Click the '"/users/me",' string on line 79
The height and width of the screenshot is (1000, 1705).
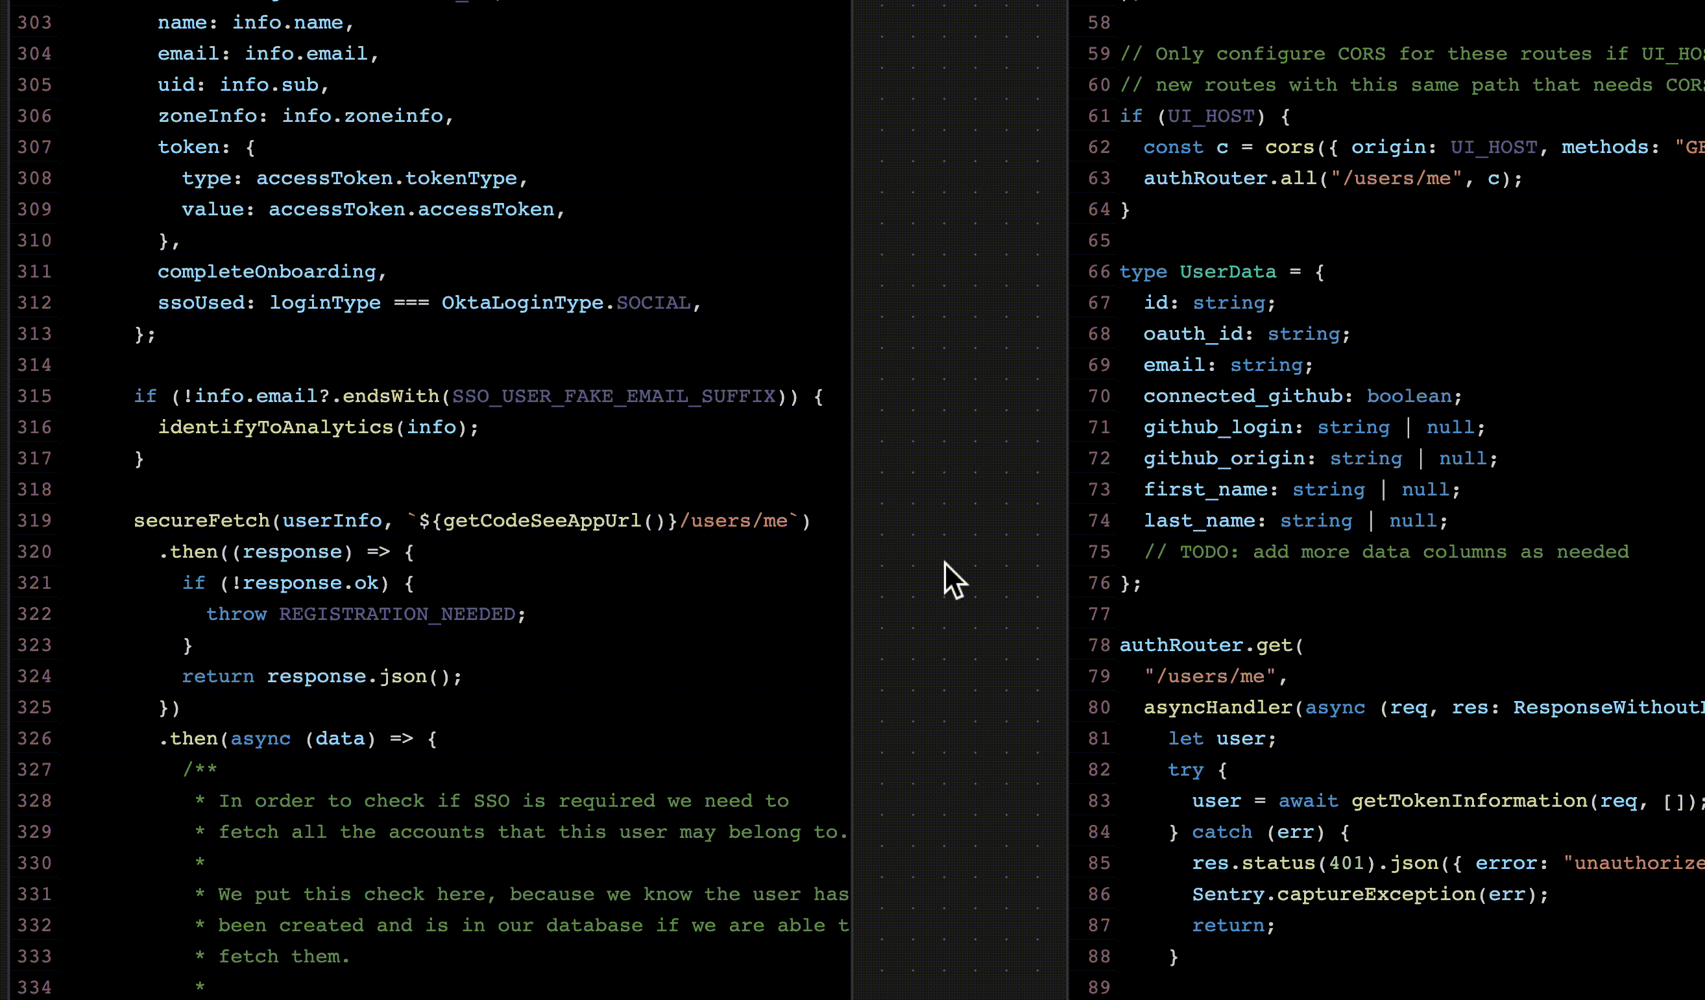tap(1216, 676)
